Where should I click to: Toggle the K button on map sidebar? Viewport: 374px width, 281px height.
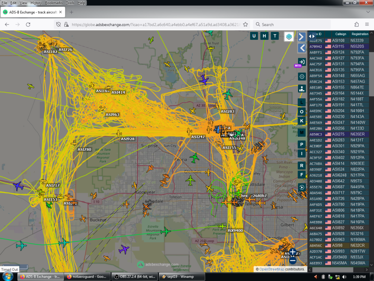(x=302, y=121)
